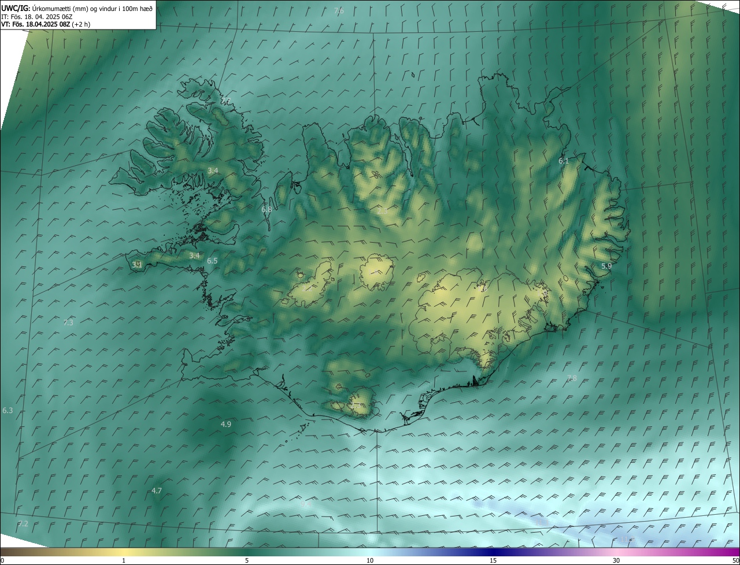Click the 0 tick on the color scale
Viewport: 740px width, 565px height.
point(2,560)
